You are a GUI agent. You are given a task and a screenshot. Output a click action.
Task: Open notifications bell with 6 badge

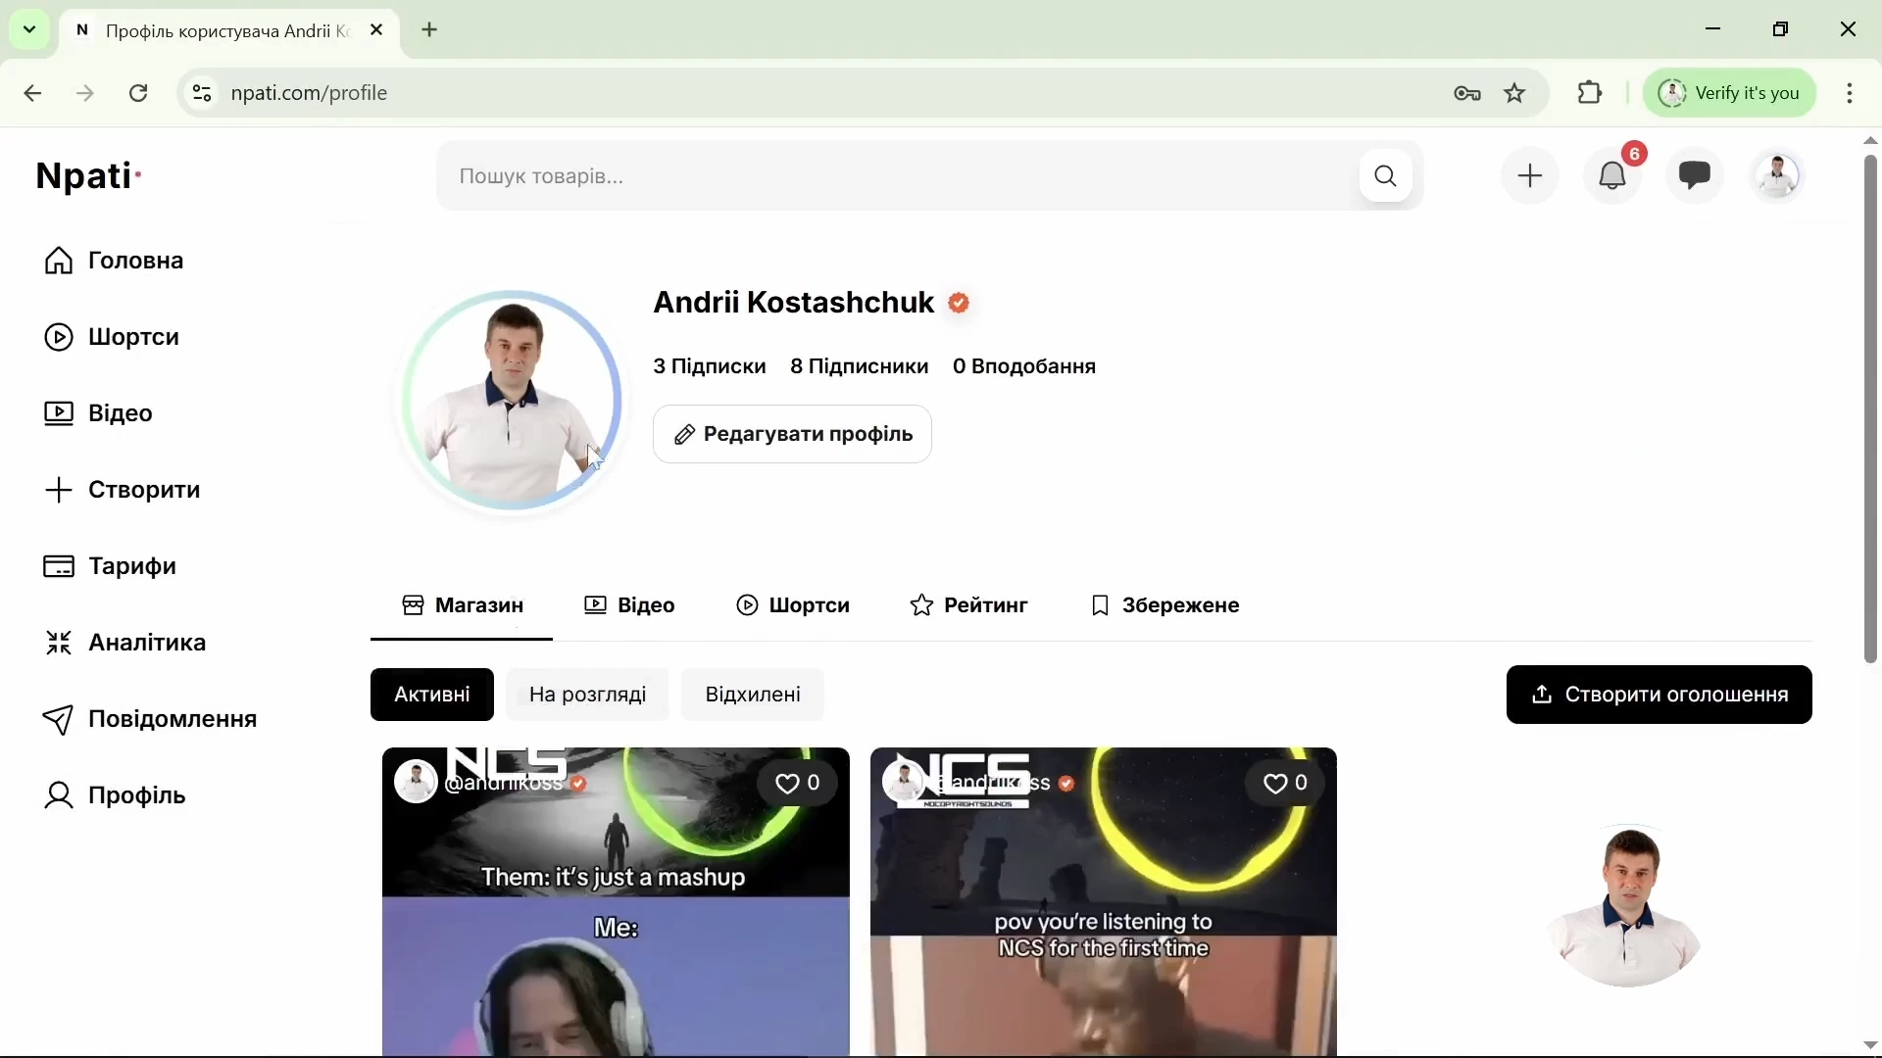(x=1613, y=176)
